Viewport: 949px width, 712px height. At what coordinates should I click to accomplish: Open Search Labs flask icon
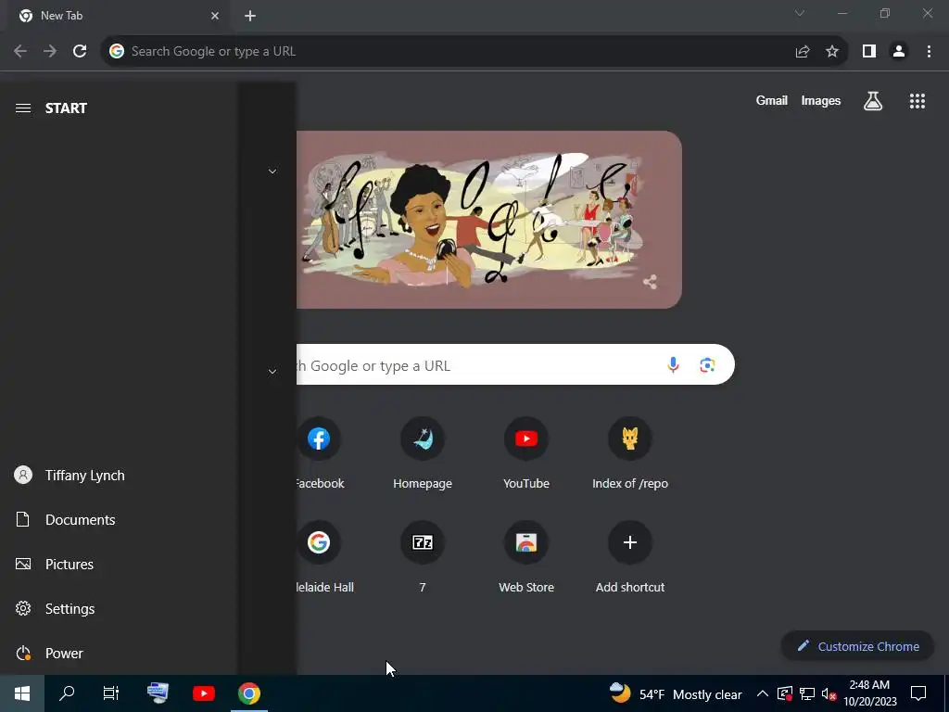point(873,101)
